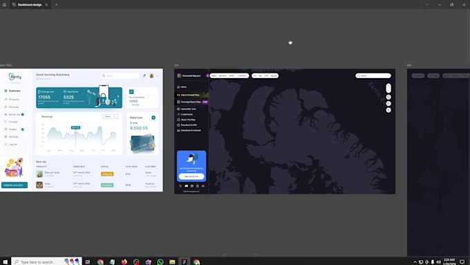
Task: Click the Baby girl dress product thumbnail
Action: (x=39, y=174)
